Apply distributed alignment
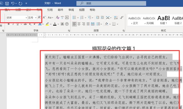The height and width of the screenshot is (109, 183). point(93,24)
